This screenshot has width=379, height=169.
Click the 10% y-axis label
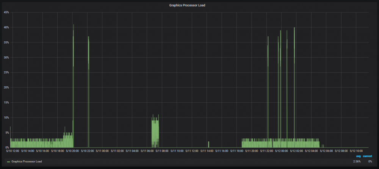pos(6,117)
